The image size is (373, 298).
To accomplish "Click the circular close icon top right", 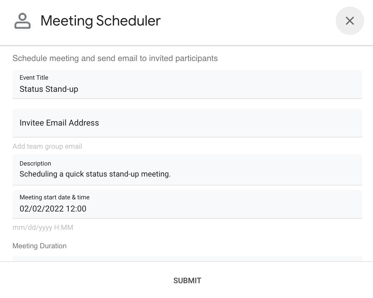I will 350,21.
